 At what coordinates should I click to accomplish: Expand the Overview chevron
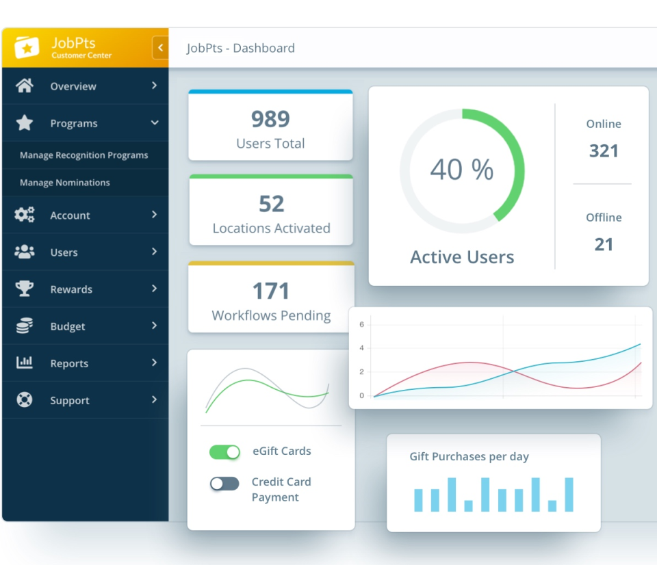point(155,86)
